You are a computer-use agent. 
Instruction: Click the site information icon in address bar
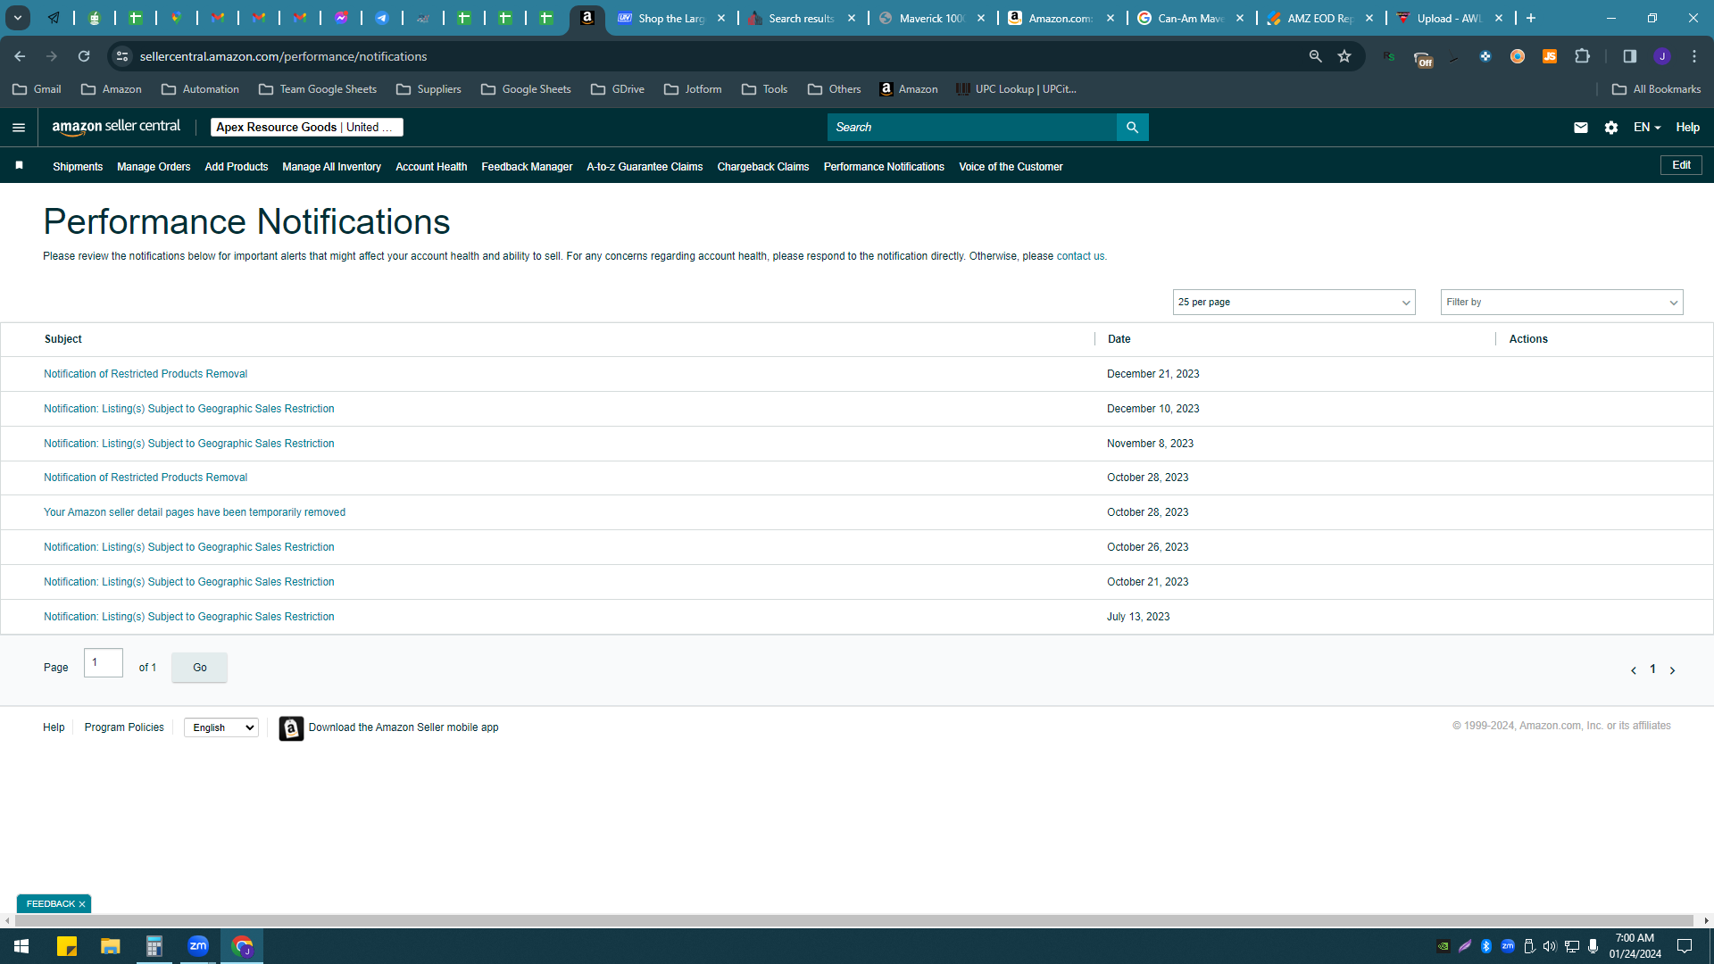point(122,56)
